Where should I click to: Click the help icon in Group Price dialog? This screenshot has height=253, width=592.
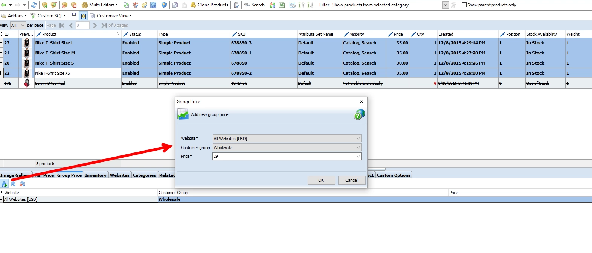359,114
